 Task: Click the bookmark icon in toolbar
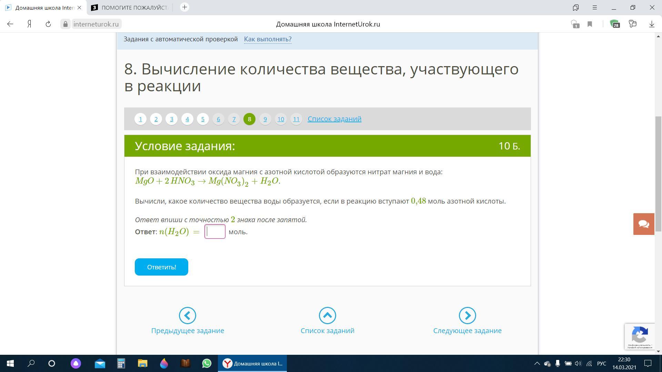tap(590, 24)
